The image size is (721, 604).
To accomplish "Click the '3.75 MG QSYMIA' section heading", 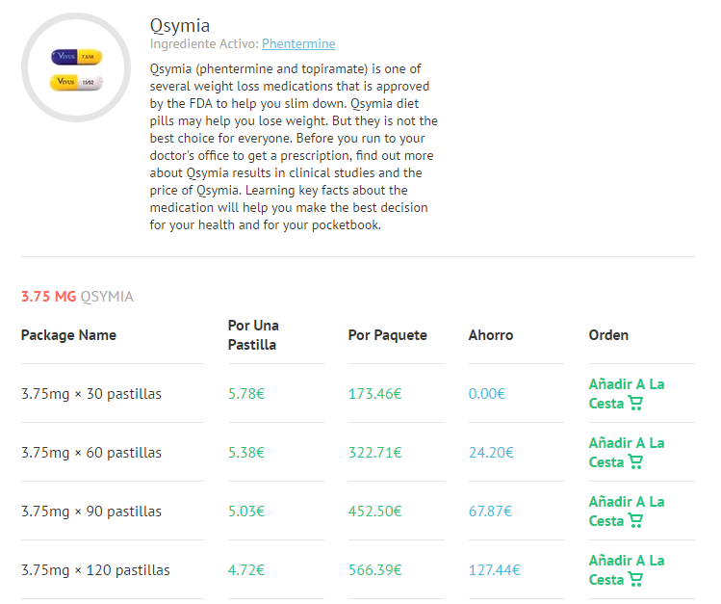I will [x=77, y=297].
